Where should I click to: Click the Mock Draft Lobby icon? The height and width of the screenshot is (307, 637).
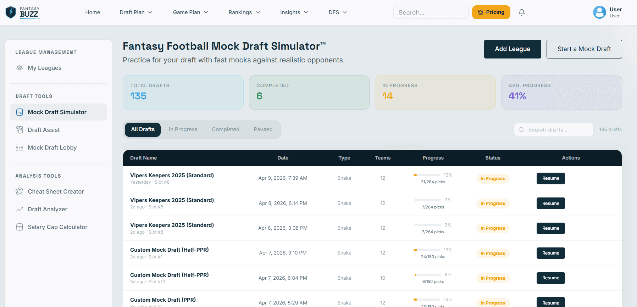tap(20, 147)
